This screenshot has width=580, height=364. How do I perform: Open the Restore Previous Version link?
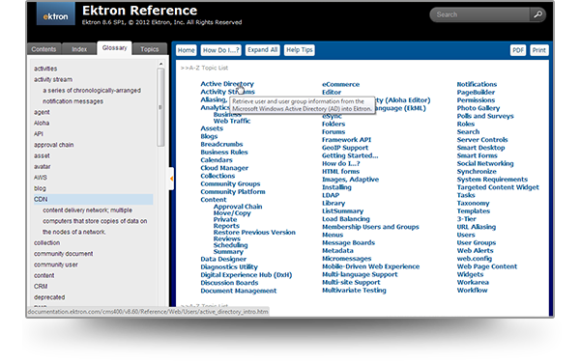254,233
